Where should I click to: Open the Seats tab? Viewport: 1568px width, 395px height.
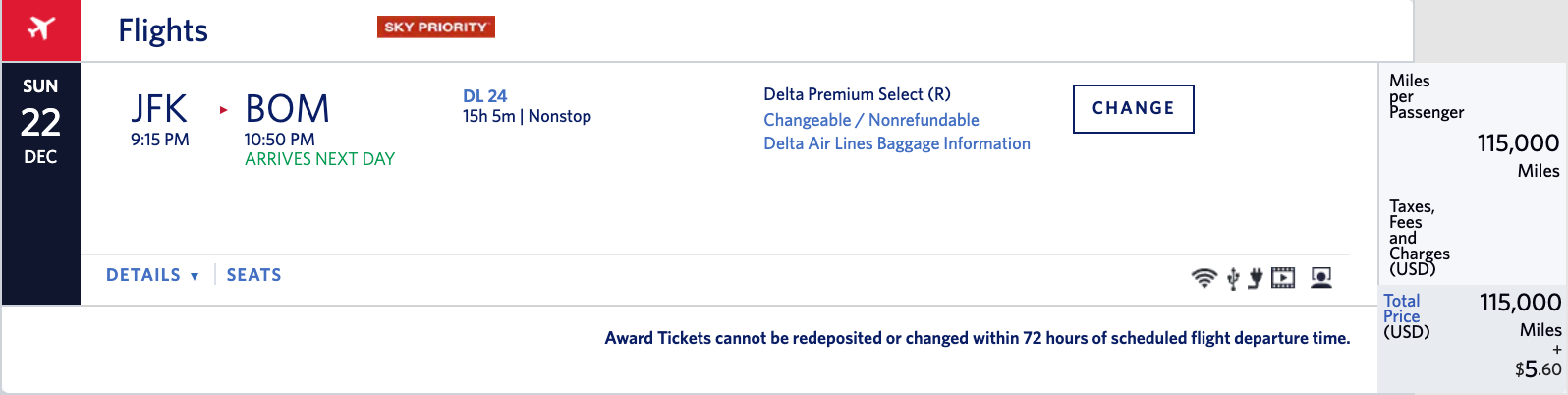pos(253,275)
